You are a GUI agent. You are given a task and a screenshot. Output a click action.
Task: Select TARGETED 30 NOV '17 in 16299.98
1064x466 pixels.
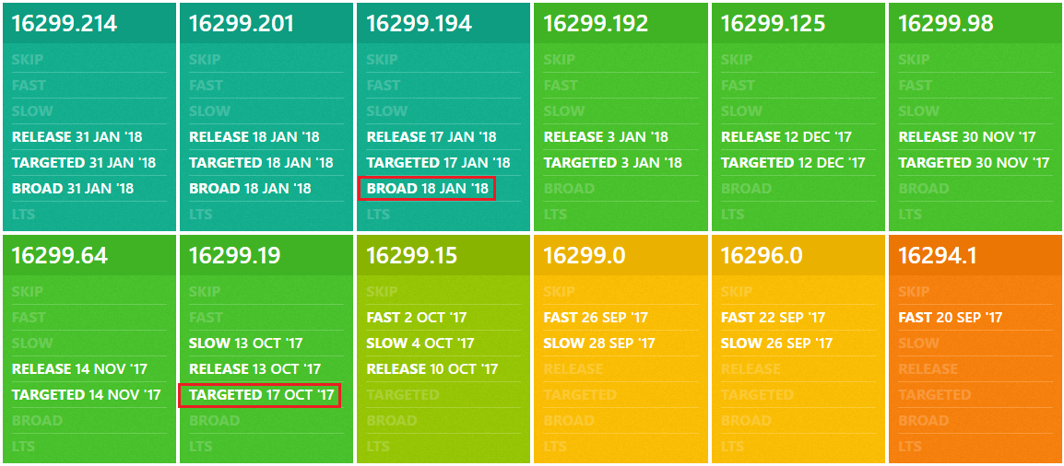[974, 163]
